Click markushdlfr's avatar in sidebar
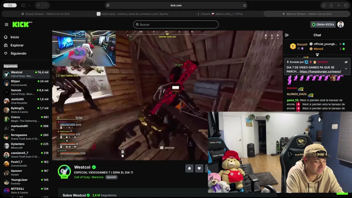 pos(6,128)
